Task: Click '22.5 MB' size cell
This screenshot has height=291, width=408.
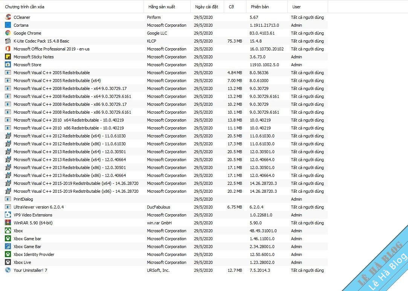Action: [x=235, y=183]
